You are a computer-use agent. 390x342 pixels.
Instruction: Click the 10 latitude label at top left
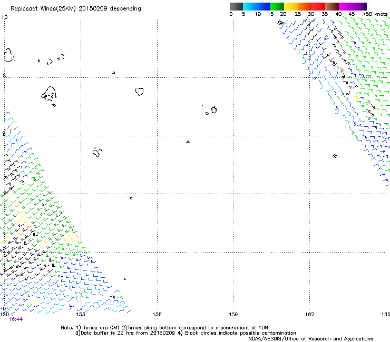(4, 17)
